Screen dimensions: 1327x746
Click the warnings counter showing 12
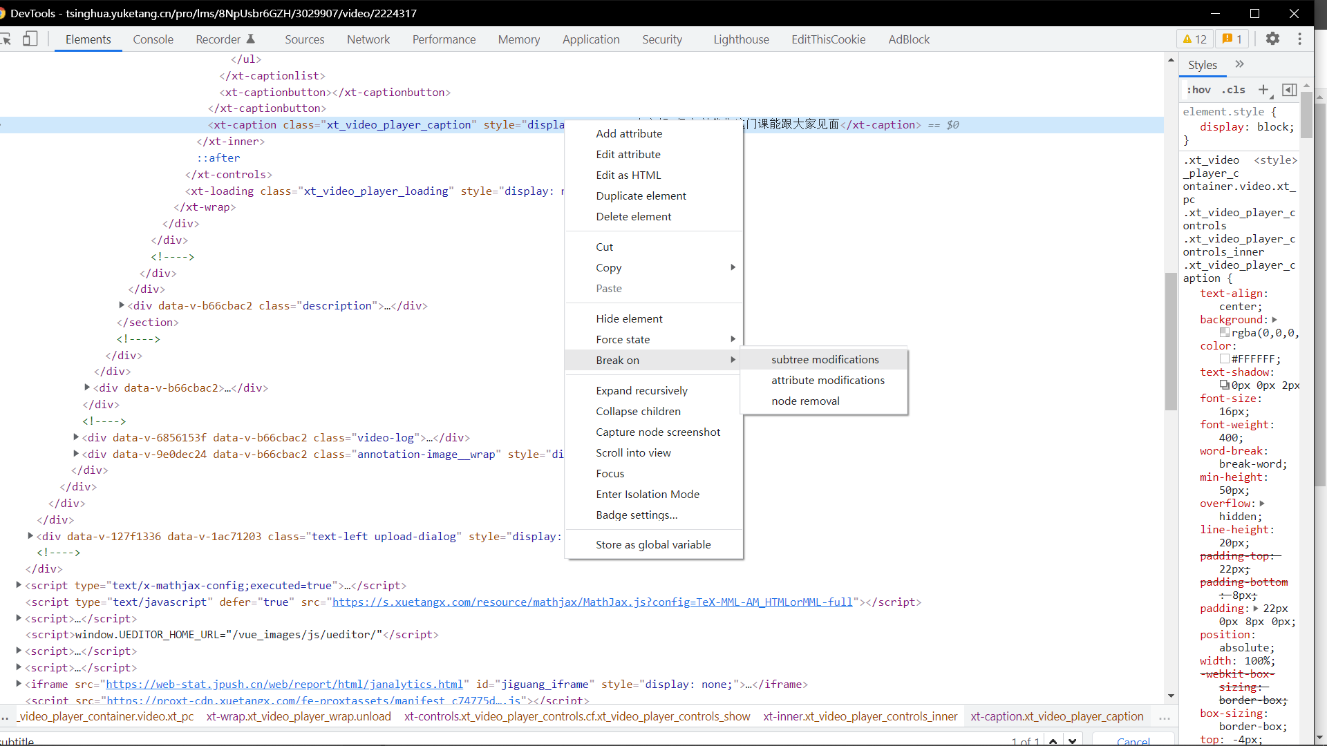[x=1195, y=39]
